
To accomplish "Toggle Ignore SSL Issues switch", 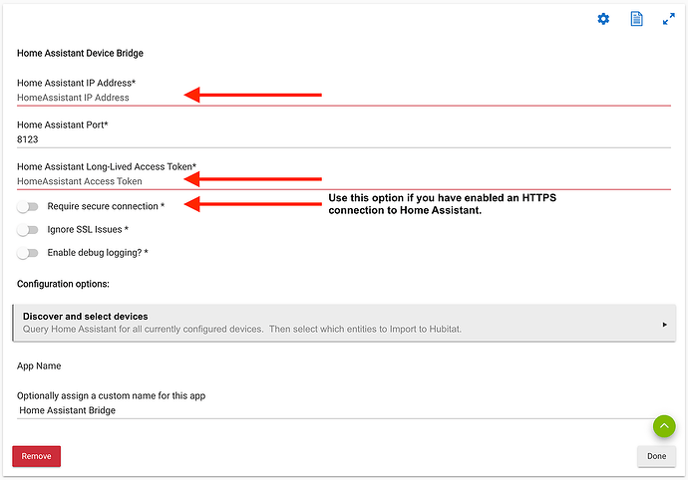I will 28,230.
